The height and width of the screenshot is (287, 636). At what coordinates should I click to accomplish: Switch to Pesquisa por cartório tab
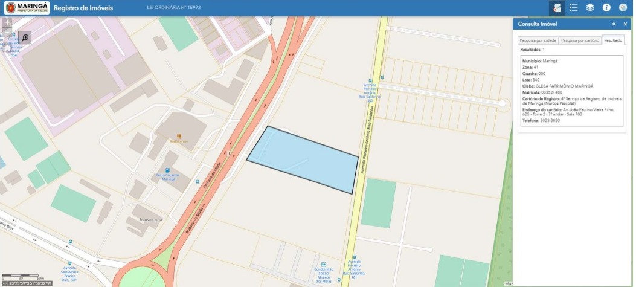(579, 40)
